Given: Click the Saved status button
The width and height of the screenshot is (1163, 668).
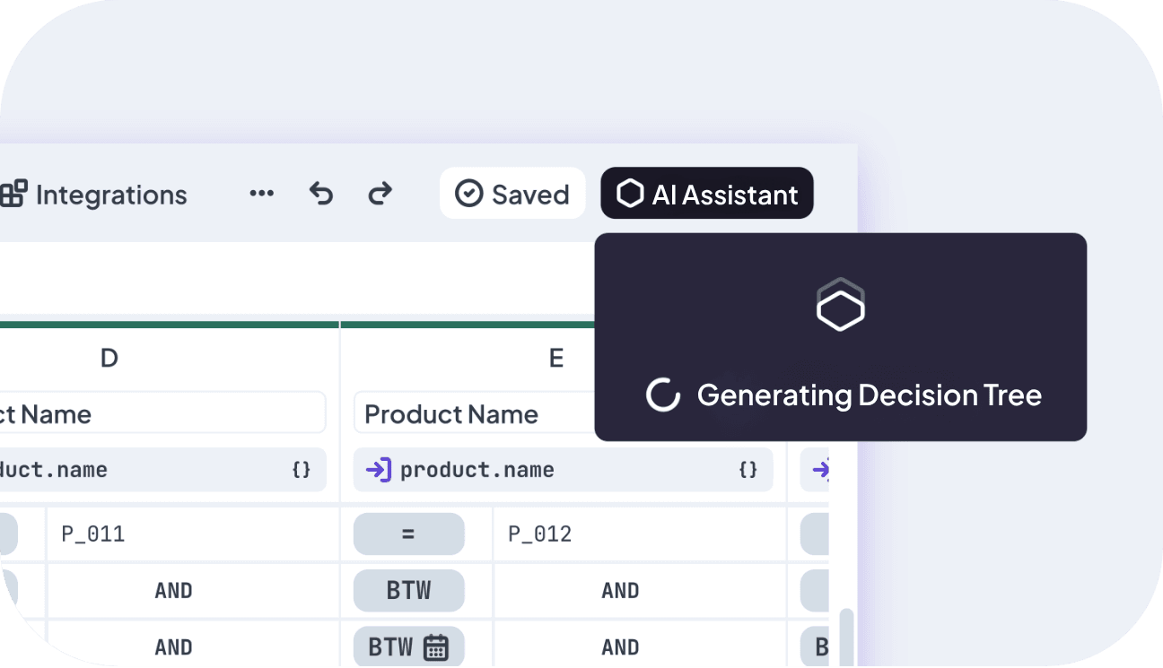Looking at the screenshot, I should pyautogui.click(x=512, y=194).
